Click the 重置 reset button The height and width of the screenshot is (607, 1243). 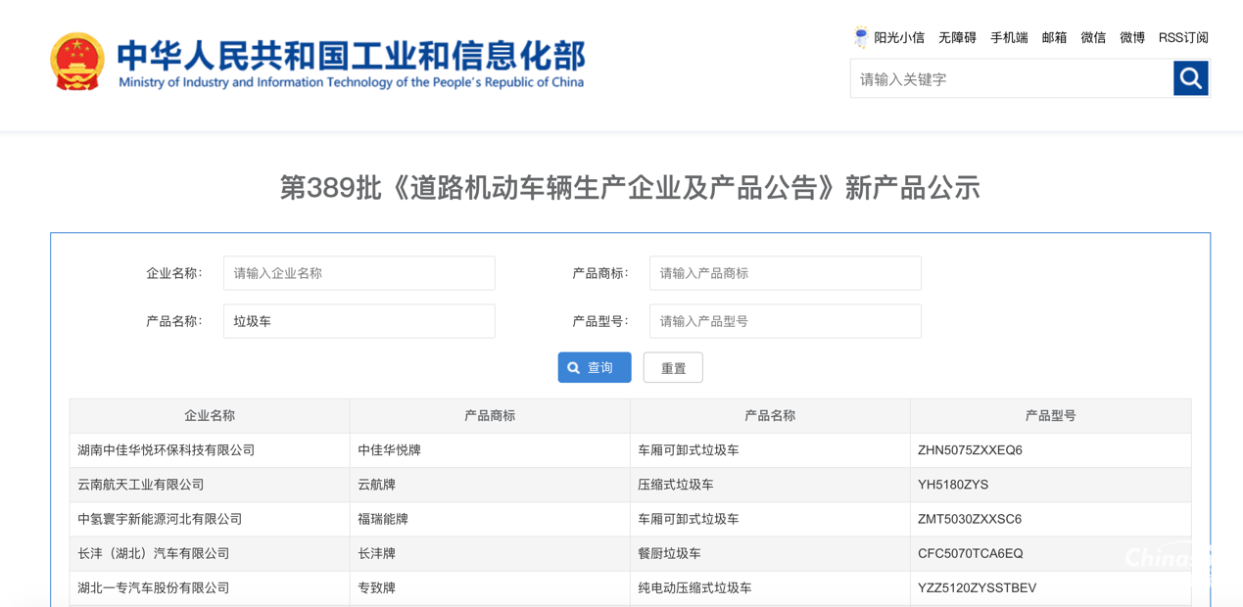click(673, 367)
